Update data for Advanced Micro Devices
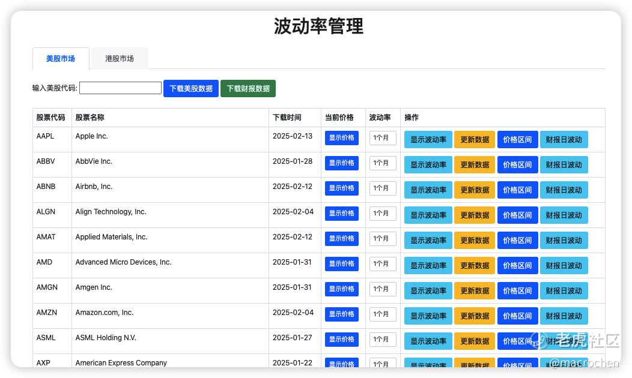 click(x=475, y=265)
